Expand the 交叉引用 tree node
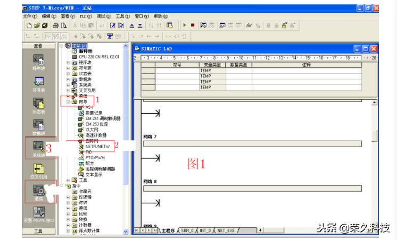 click(68, 90)
